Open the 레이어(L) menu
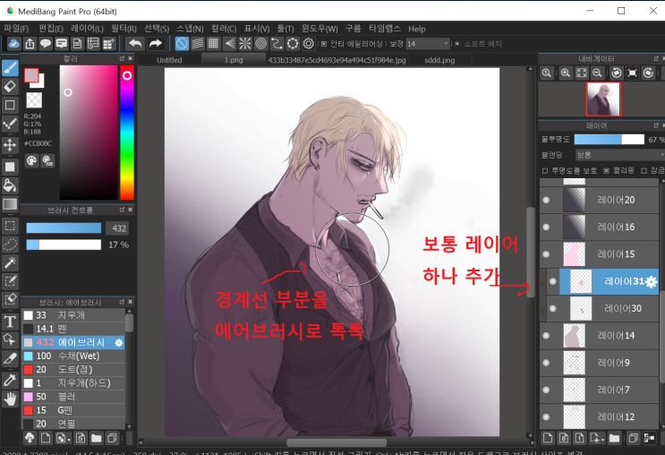Screen dimensions: 665x455 87,29
